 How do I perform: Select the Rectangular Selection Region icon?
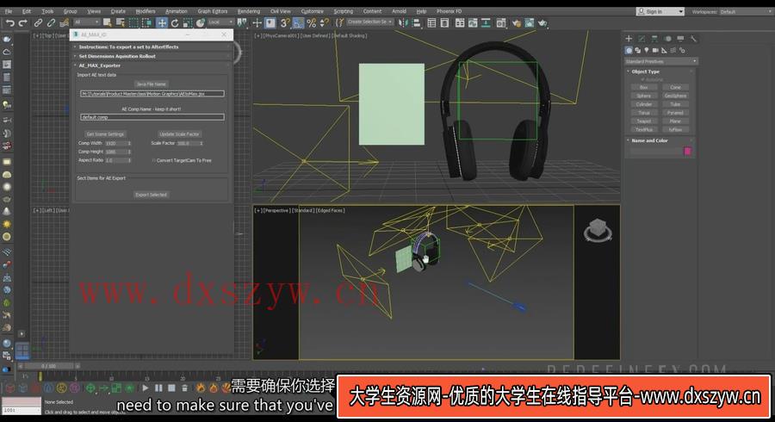(x=133, y=22)
